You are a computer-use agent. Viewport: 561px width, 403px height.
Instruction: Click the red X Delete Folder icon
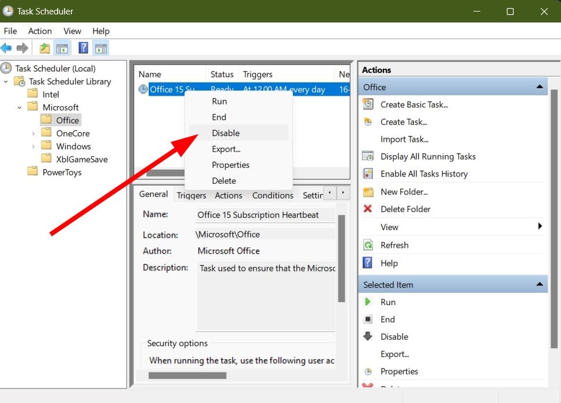click(x=367, y=209)
